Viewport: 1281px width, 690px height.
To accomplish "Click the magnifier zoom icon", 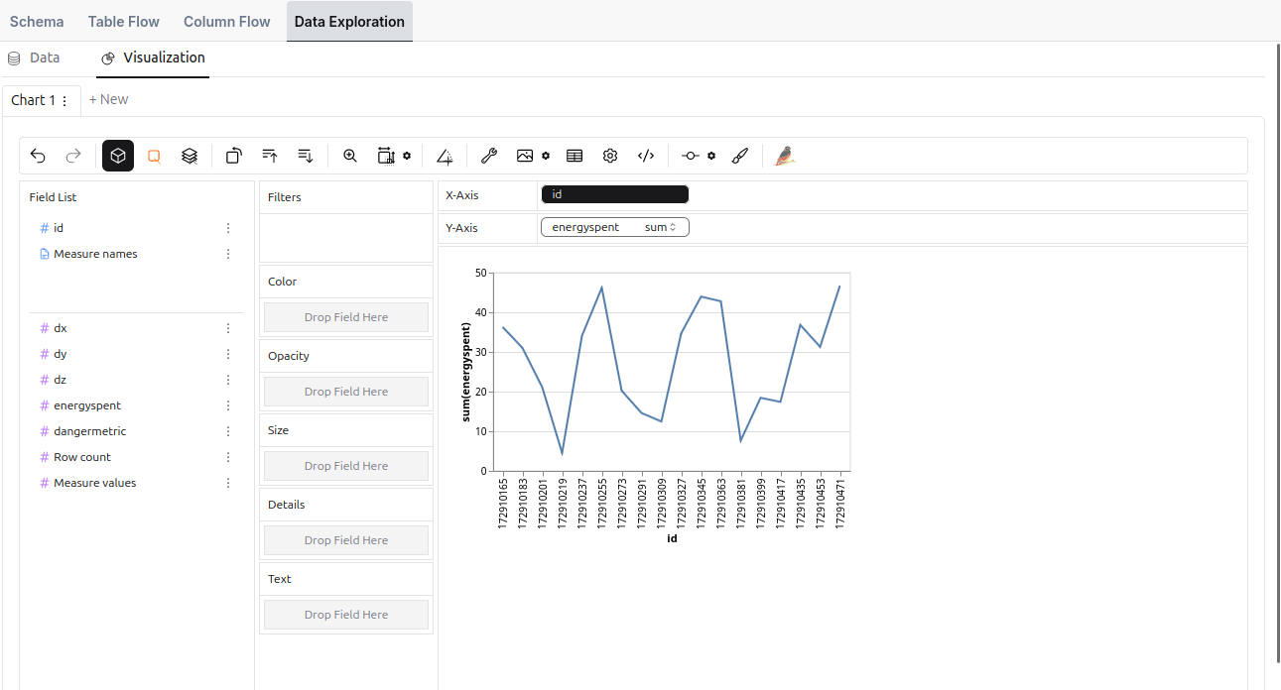I will 350,156.
